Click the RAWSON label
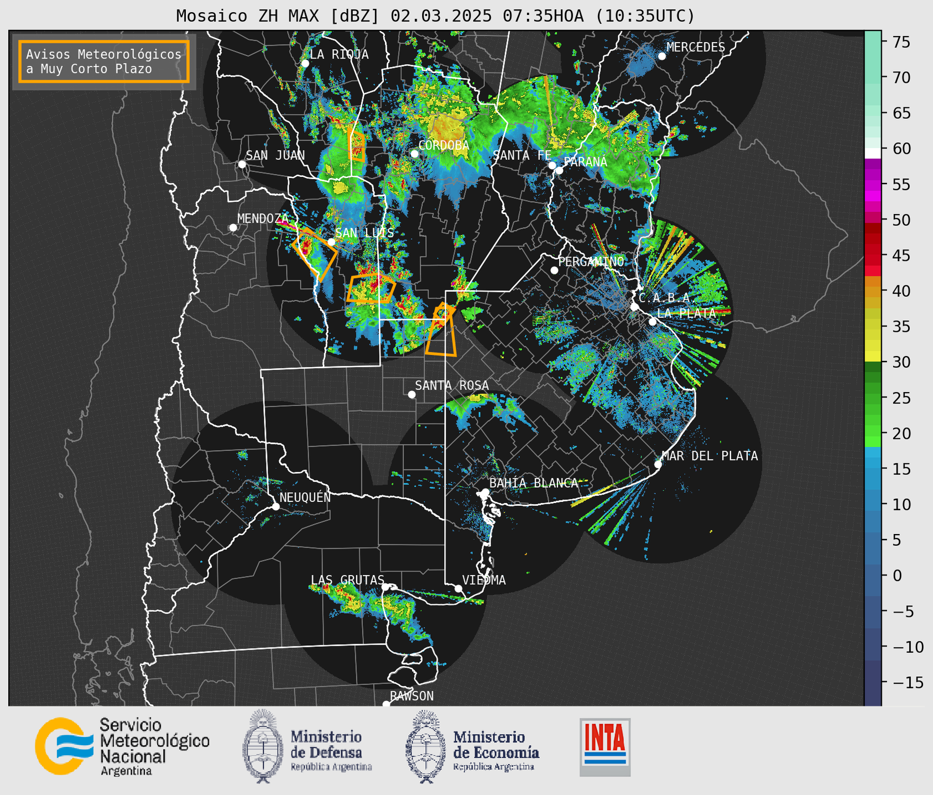Viewport: 933px width, 795px height. [411, 696]
